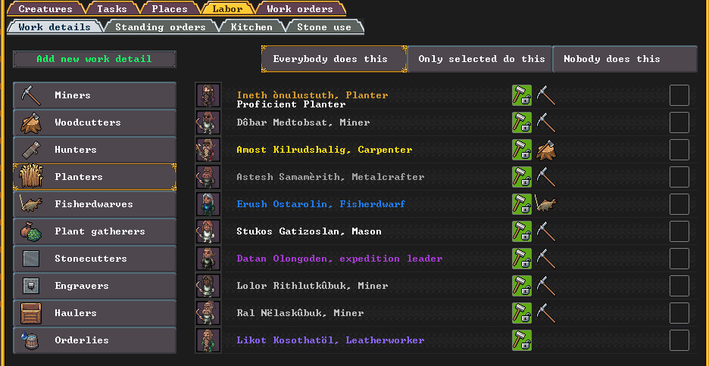This screenshot has height=366, width=709.
Task: Click Datan Olongoden's dwarf portrait
Action: [208, 259]
